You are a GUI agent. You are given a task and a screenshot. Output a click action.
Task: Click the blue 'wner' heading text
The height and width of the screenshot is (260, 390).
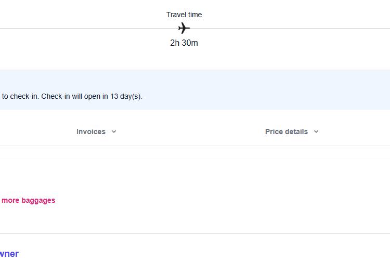click(x=9, y=254)
